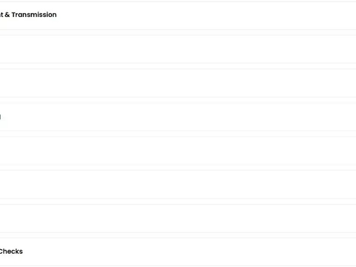Open the "Checks" accordion section
356x267 pixels.
click(x=178, y=251)
